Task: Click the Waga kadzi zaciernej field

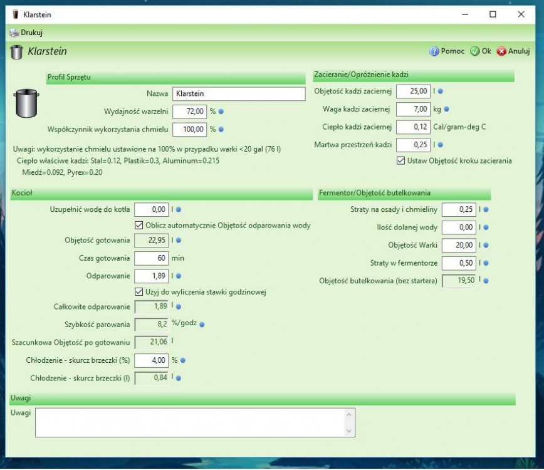Action: pos(412,110)
